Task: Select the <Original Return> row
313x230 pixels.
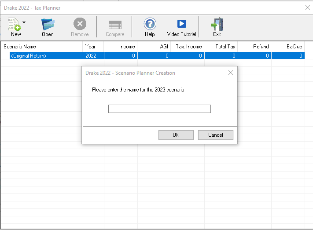Action: click(157, 56)
